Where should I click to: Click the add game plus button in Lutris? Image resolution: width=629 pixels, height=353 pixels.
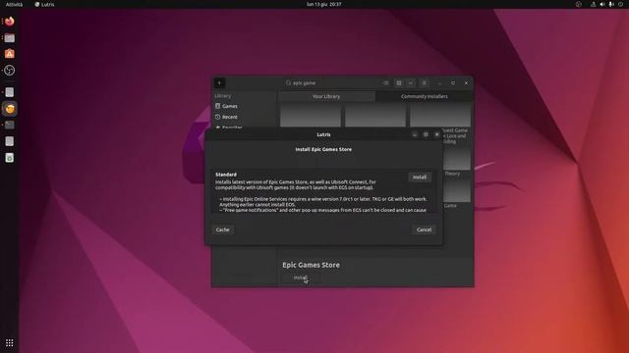tap(219, 82)
